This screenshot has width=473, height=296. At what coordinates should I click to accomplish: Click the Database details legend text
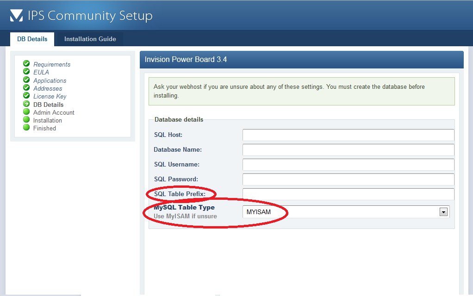click(x=179, y=120)
